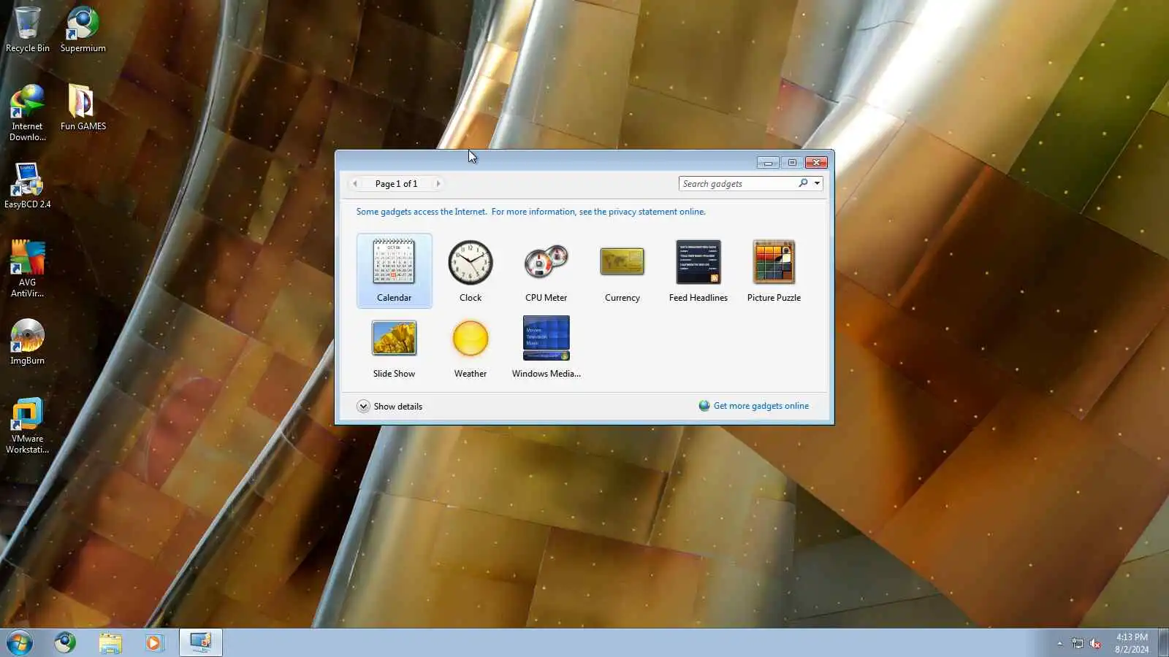Image resolution: width=1169 pixels, height=657 pixels.
Task: Select the Currency gadget
Action: [622, 270]
